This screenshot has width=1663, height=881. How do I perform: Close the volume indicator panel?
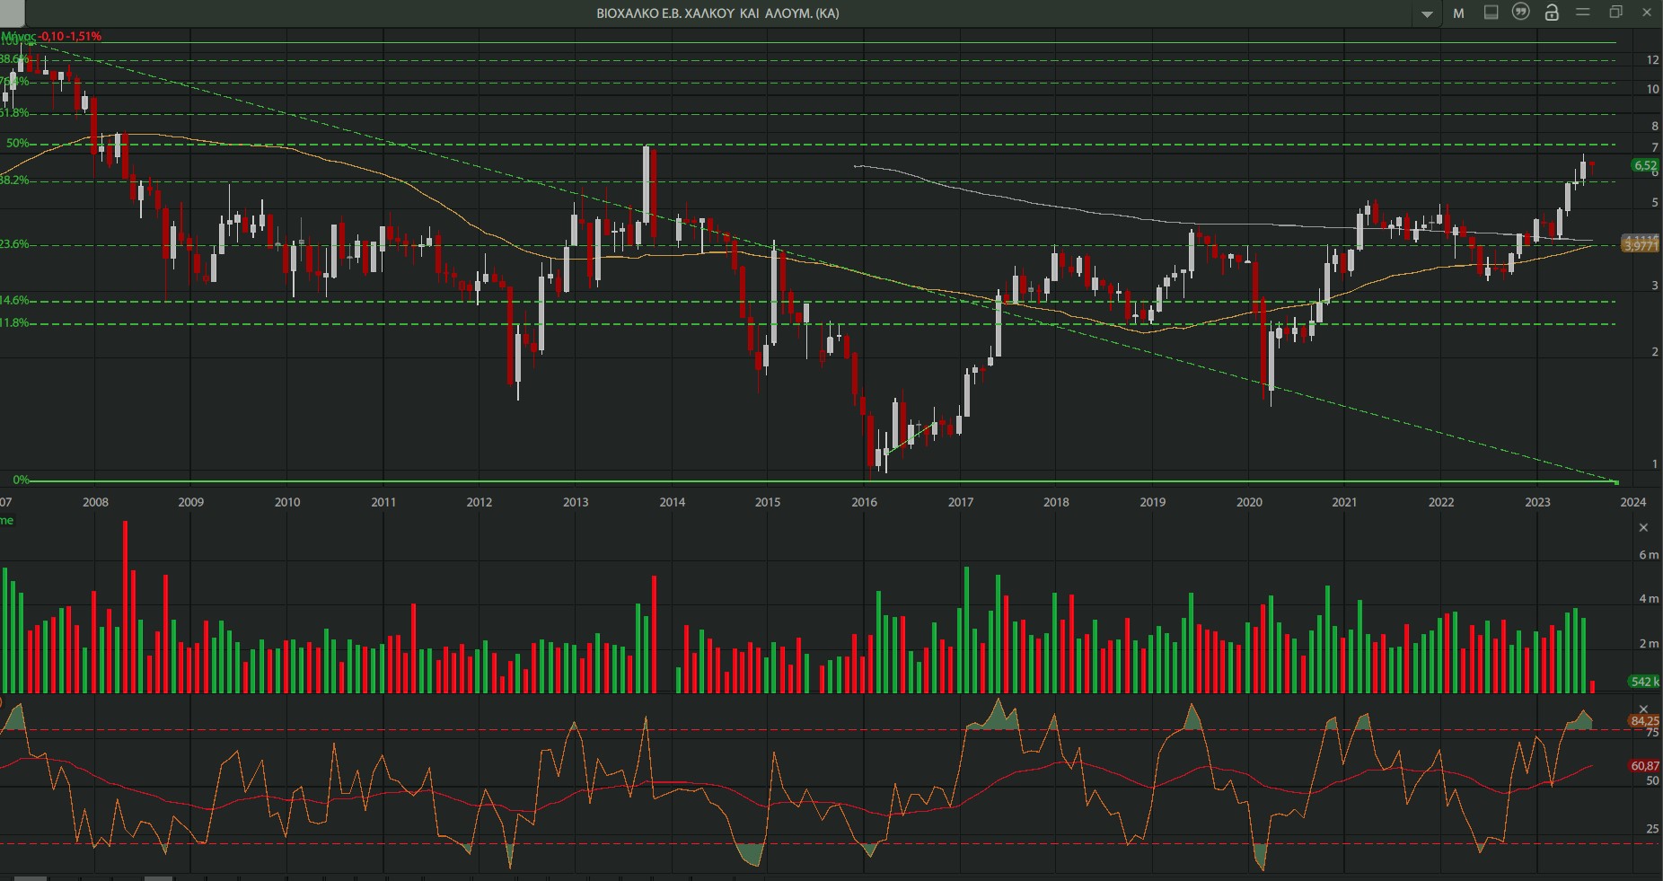[x=1644, y=527]
